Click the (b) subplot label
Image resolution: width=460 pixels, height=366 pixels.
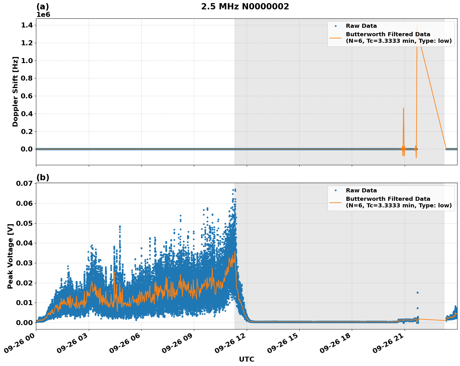point(43,177)
